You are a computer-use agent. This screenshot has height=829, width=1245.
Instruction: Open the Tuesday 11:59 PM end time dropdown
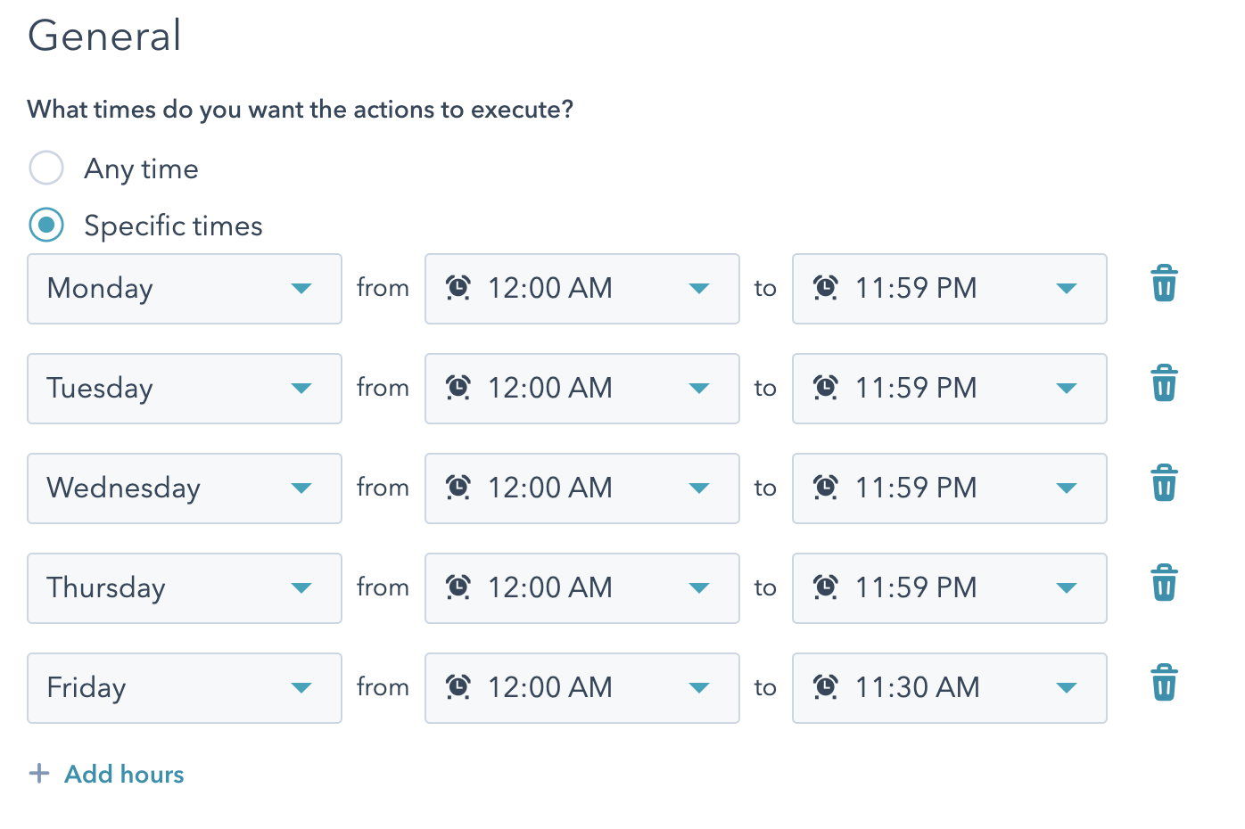click(1068, 388)
